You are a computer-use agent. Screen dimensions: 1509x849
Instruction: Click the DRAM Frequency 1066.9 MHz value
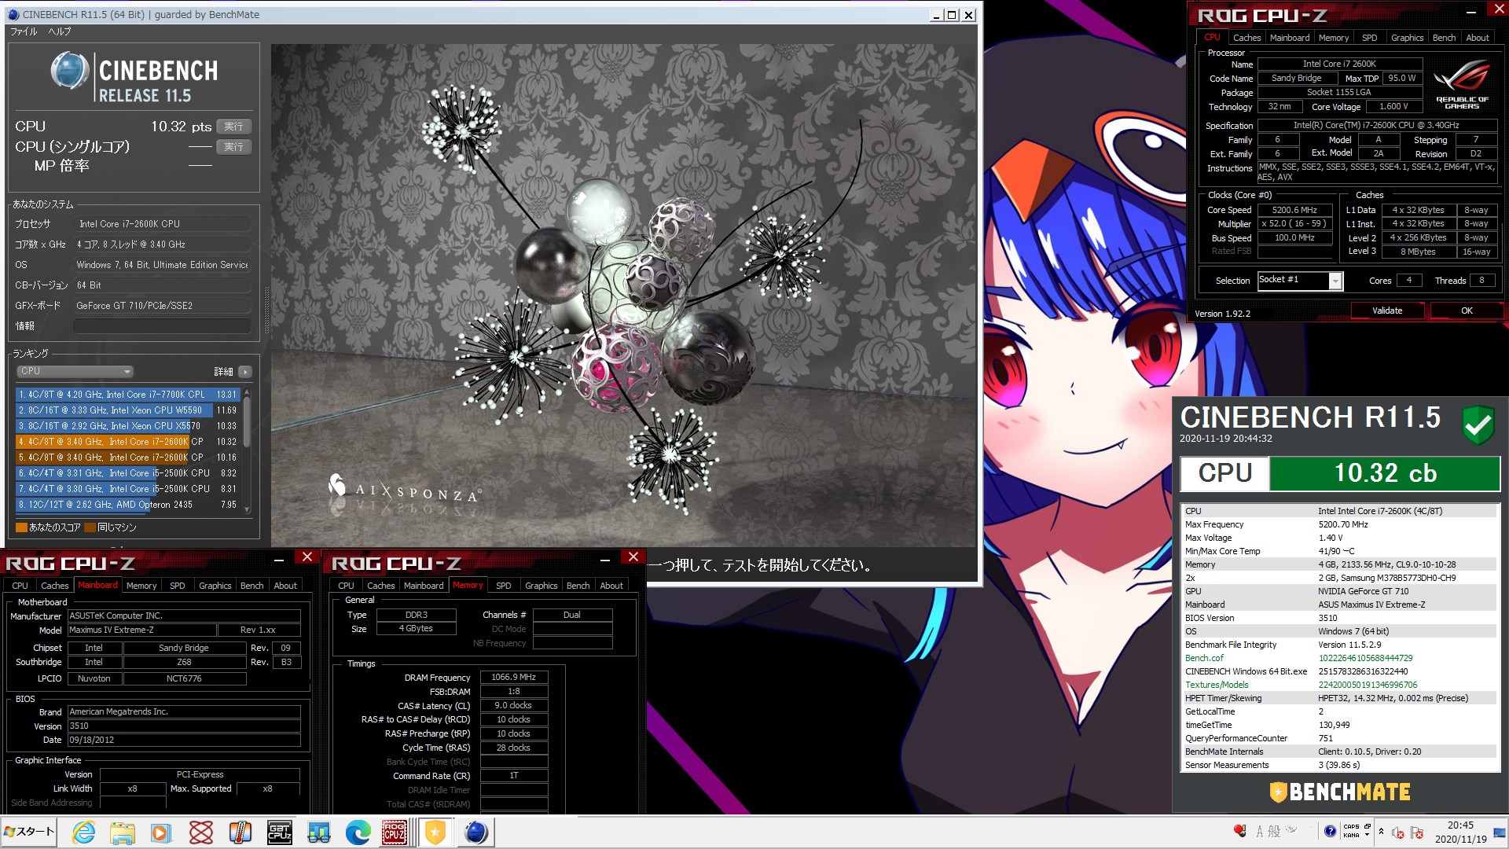[x=513, y=677]
